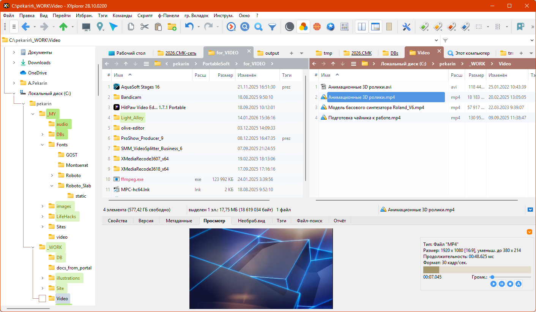Open the Скрипт menu
This screenshot has height=312, width=536.
(145, 16)
